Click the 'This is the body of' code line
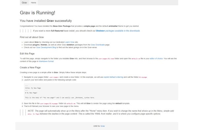Image resolution: width=198 pixels, height=130 pixels. [60, 98]
